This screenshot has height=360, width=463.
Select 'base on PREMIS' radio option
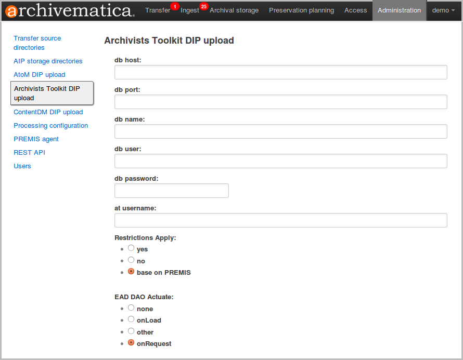pyautogui.click(x=131, y=272)
